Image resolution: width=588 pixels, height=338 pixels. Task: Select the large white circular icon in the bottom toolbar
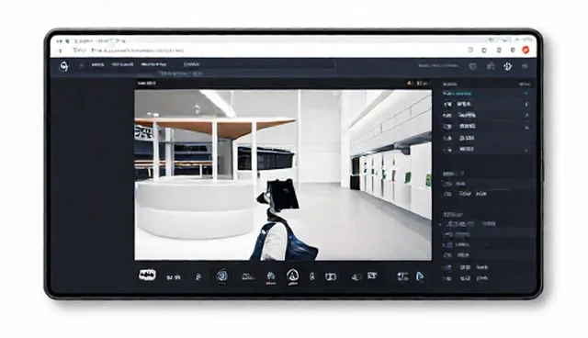(293, 276)
